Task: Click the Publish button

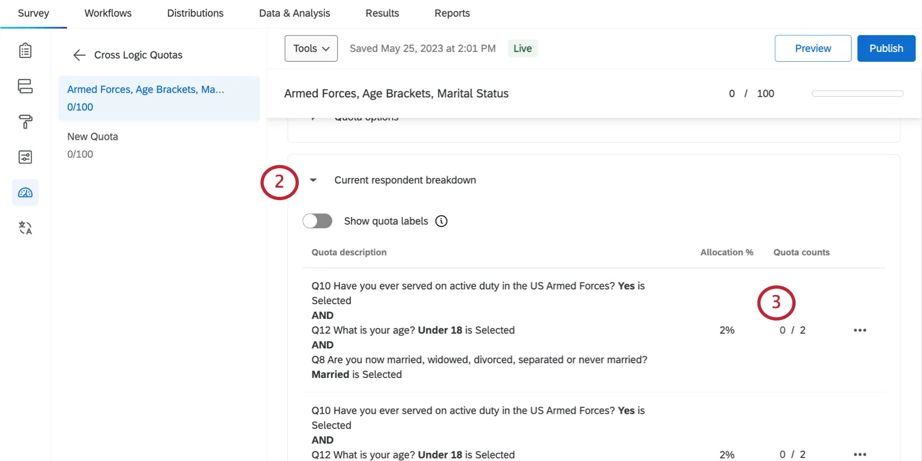Action: (x=886, y=48)
